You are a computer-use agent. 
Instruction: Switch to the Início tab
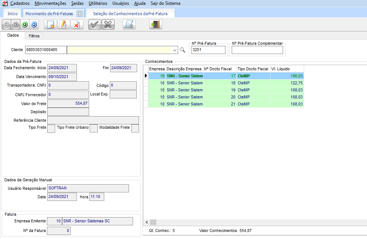pos(13,13)
